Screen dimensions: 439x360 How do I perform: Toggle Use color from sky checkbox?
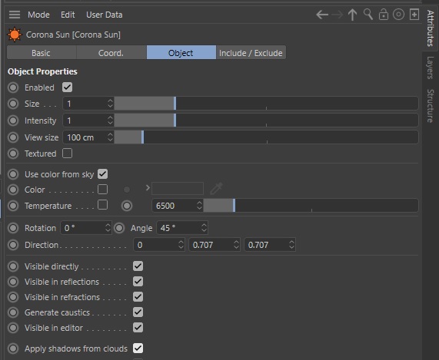point(102,174)
